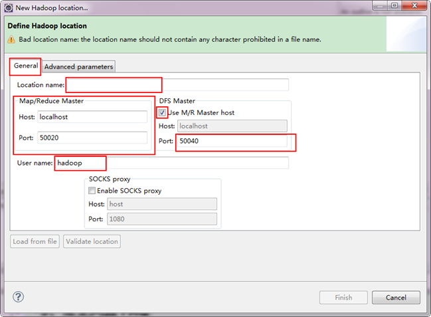This screenshot has width=431, height=317.
Task: Click the DFS Master Port 50040 field
Action: pos(232,141)
